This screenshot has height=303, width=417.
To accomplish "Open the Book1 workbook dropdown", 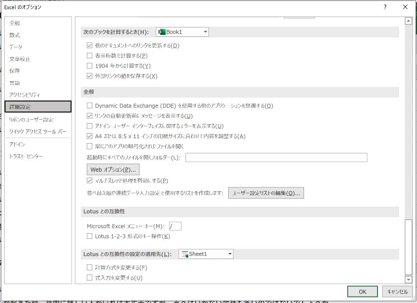I will click(x=182, y=32).
